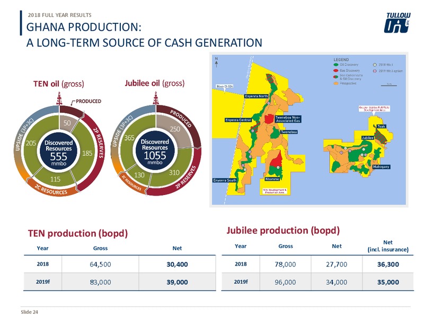Screen dimensions: 424x318
Task: Click the 'Enyenra North' map label
Action: 257,96
